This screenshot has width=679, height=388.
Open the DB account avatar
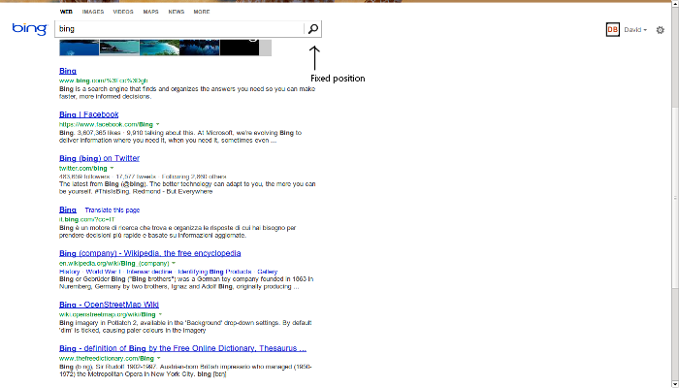coord(612,29)
